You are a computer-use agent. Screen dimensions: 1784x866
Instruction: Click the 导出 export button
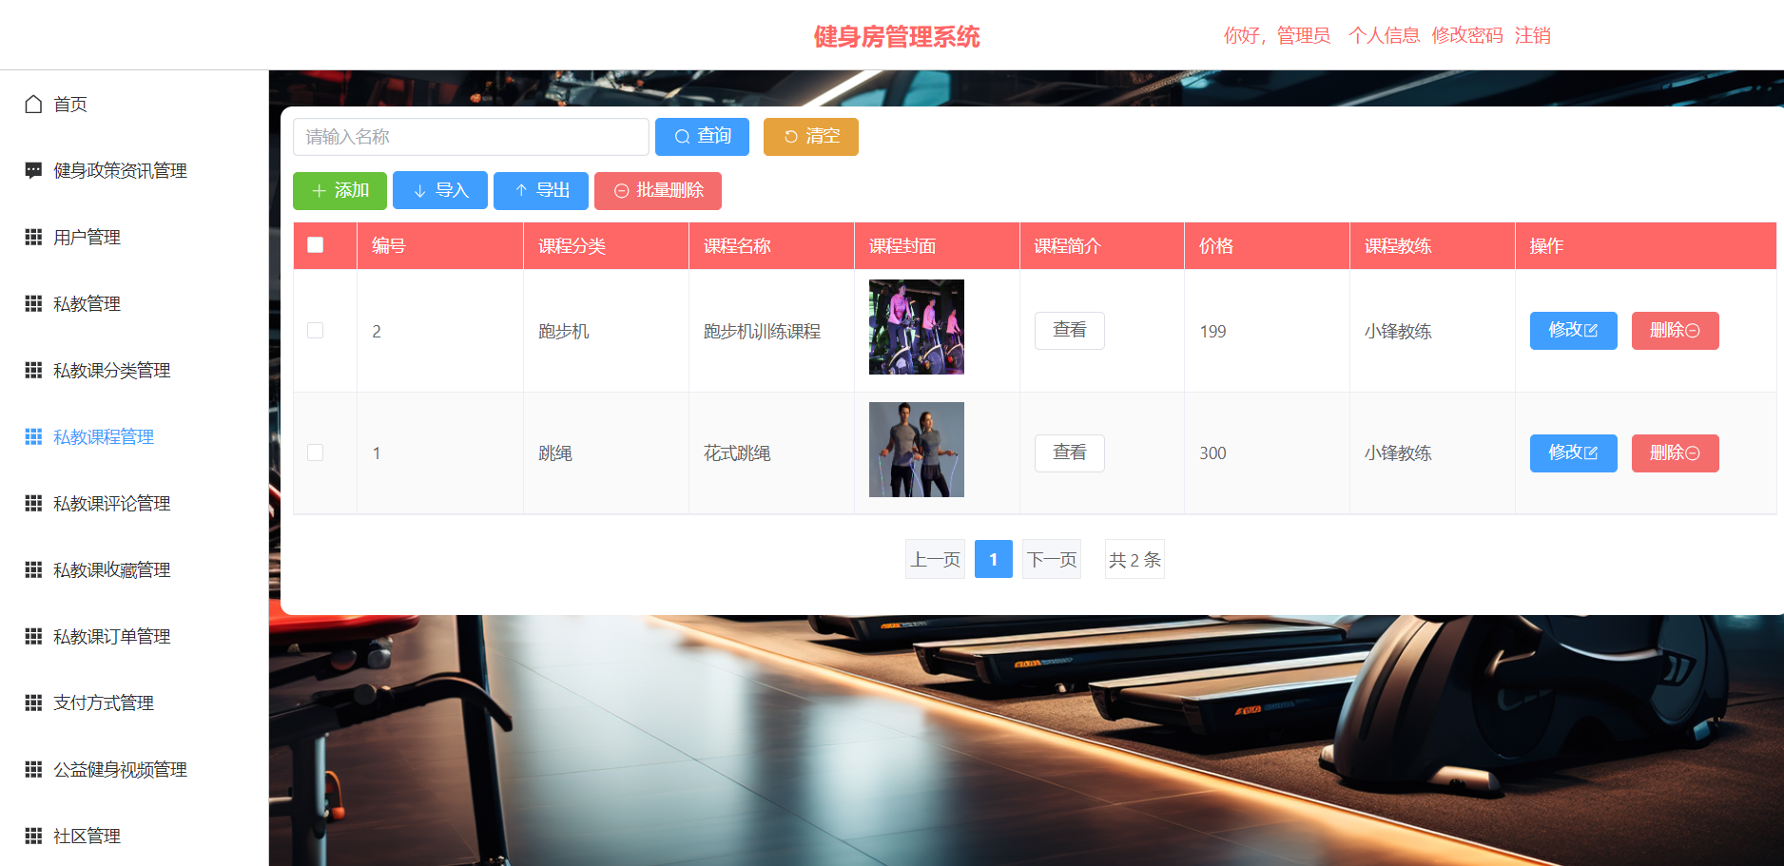541,191
